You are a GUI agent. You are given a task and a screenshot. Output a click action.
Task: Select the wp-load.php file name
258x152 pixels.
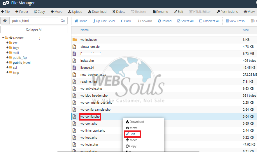(89, 137)
